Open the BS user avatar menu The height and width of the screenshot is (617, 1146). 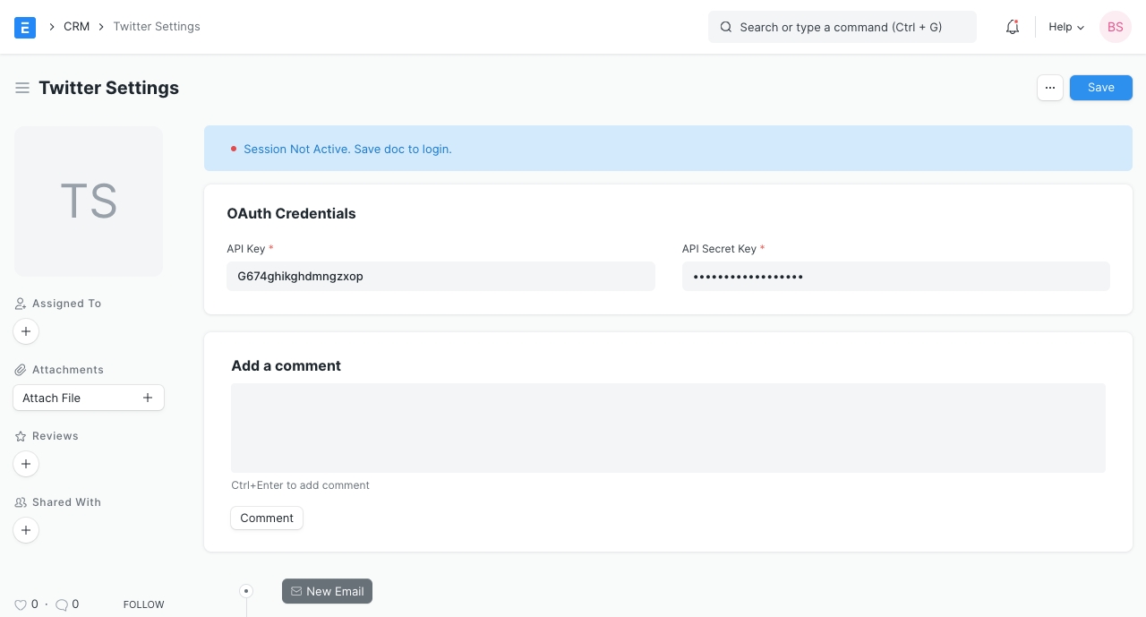1115,27
